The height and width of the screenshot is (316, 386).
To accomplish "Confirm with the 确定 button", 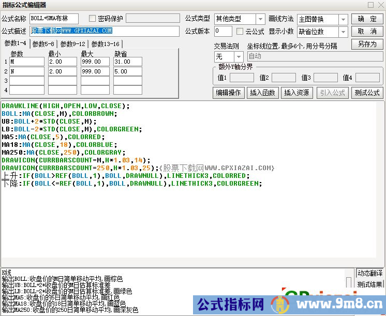I will (367, 19).
